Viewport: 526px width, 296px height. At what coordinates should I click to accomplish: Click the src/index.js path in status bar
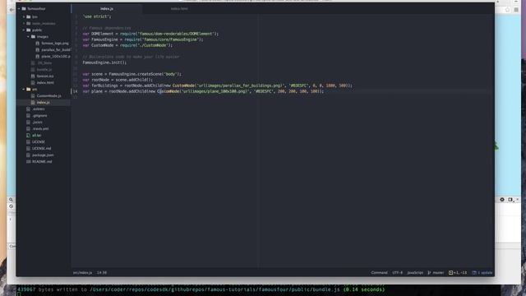point(82,272)
